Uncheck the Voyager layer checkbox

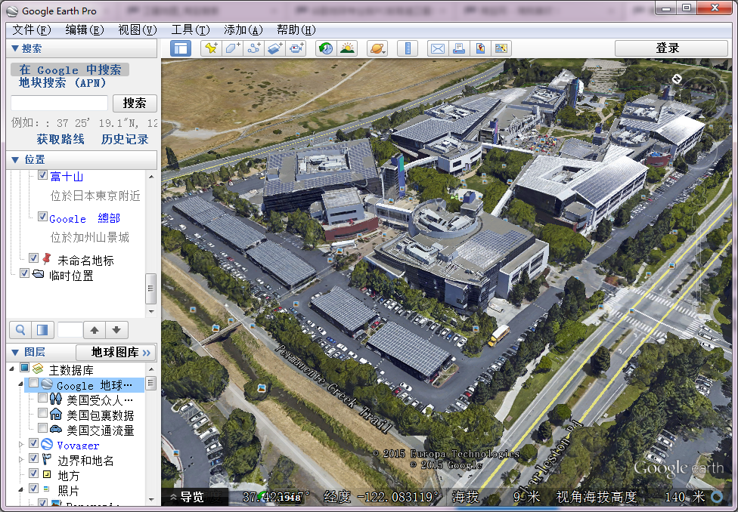point(33,443)
